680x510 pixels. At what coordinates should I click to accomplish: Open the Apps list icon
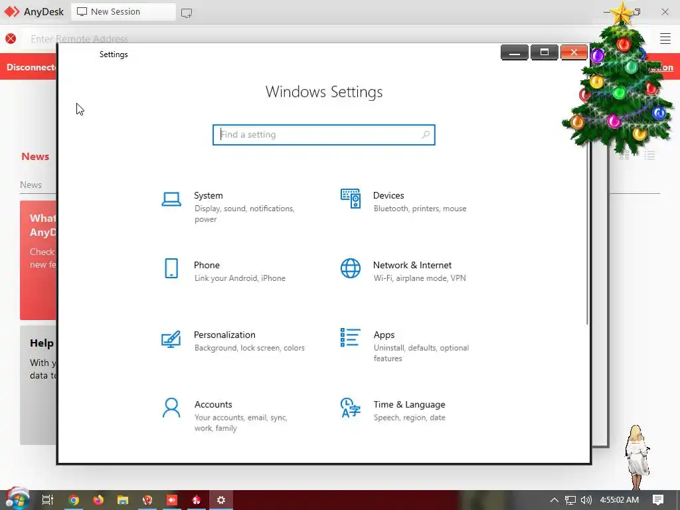351,337
